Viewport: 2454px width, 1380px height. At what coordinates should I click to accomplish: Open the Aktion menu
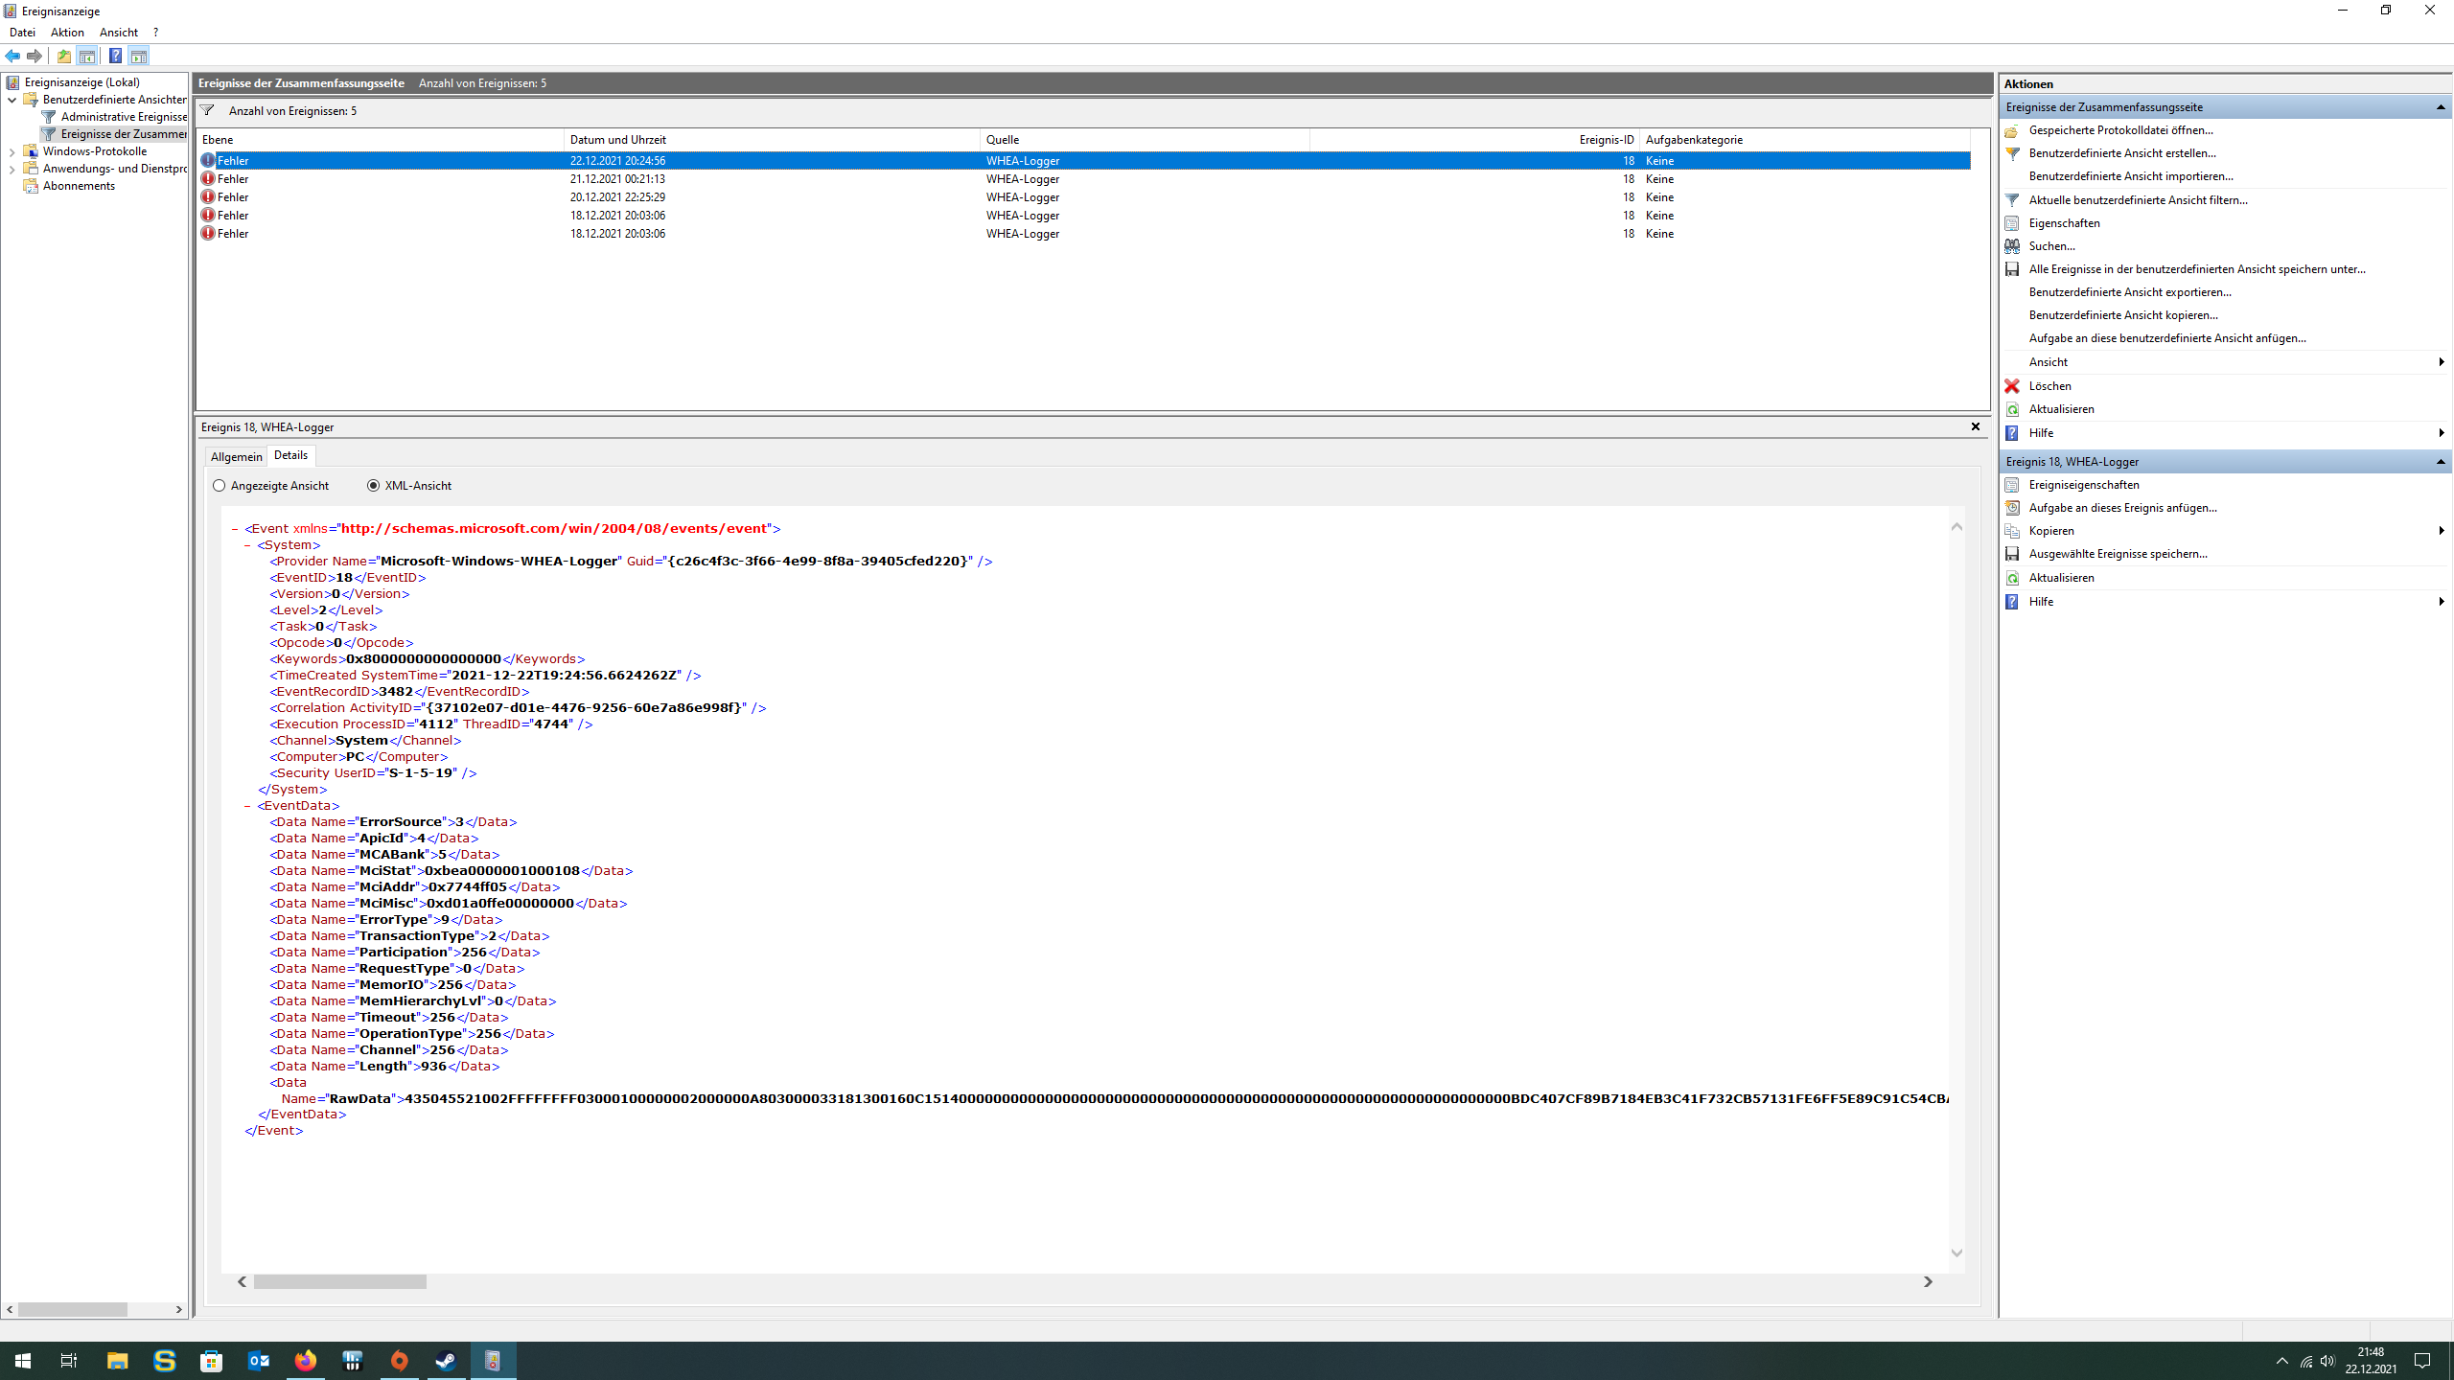(x=67, y=32)
